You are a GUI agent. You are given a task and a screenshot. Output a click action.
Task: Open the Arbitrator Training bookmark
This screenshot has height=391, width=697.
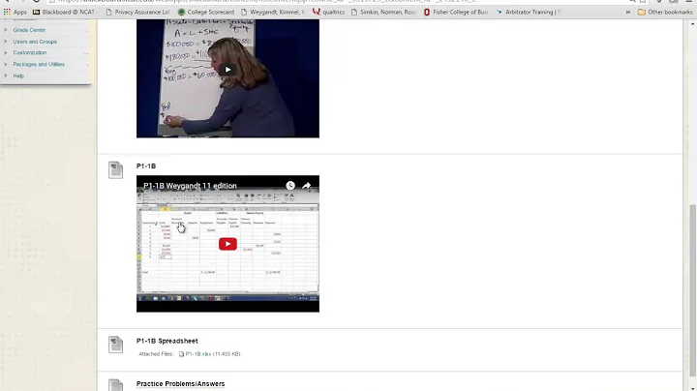(529, 12)
